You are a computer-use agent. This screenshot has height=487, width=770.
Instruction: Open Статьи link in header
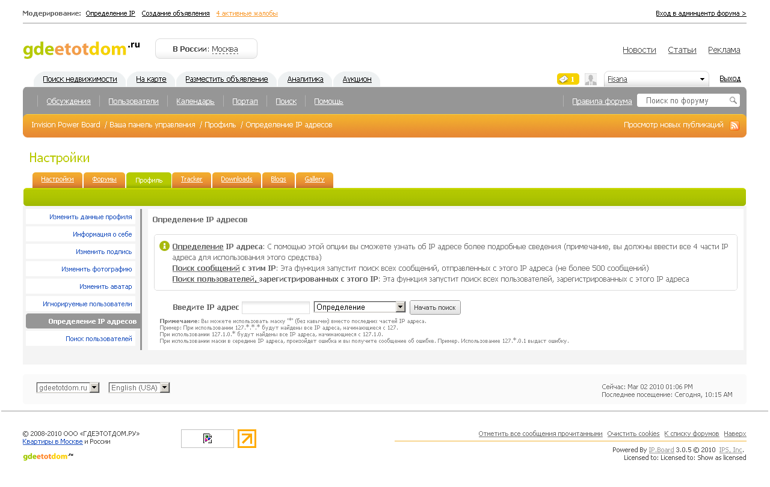[x=682, y=50]
